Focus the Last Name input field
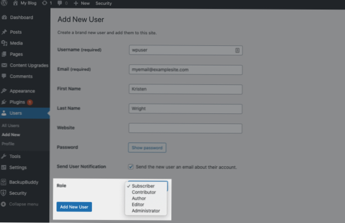345x223 pixels. tap(185, 109)
